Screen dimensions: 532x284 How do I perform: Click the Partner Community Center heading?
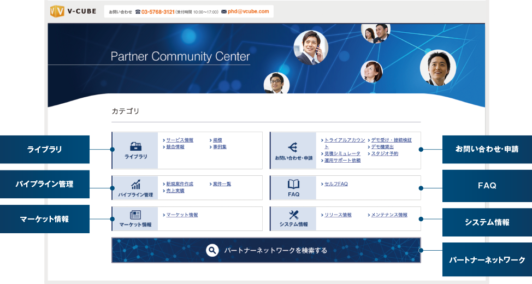[x=180, y=56]
